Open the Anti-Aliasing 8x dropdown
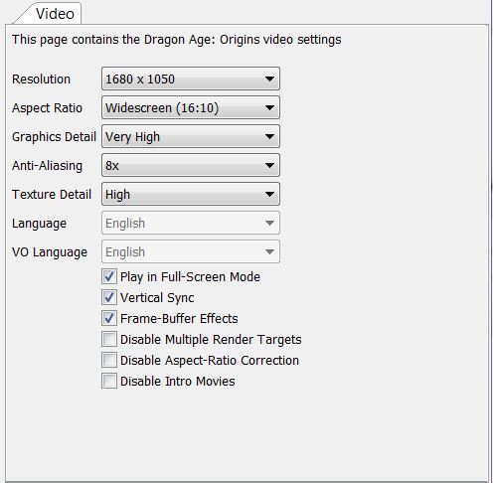Image resolution: width=493 pixels, height=483 pixels. point(191,165)
